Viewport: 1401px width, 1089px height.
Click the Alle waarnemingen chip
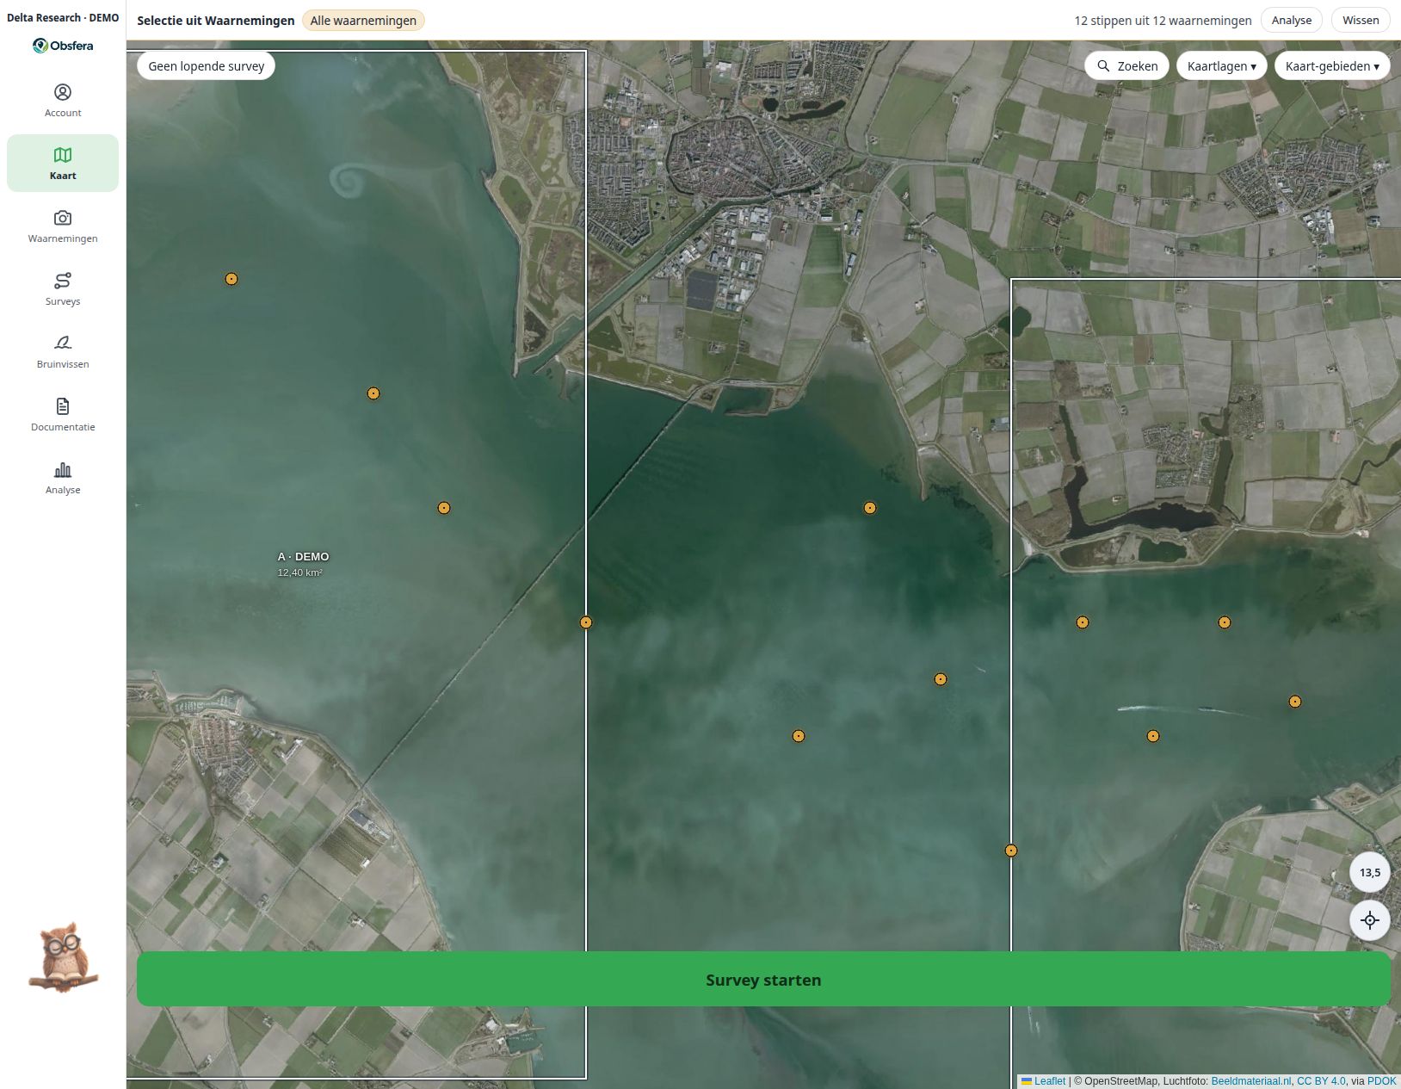[363, 21]
